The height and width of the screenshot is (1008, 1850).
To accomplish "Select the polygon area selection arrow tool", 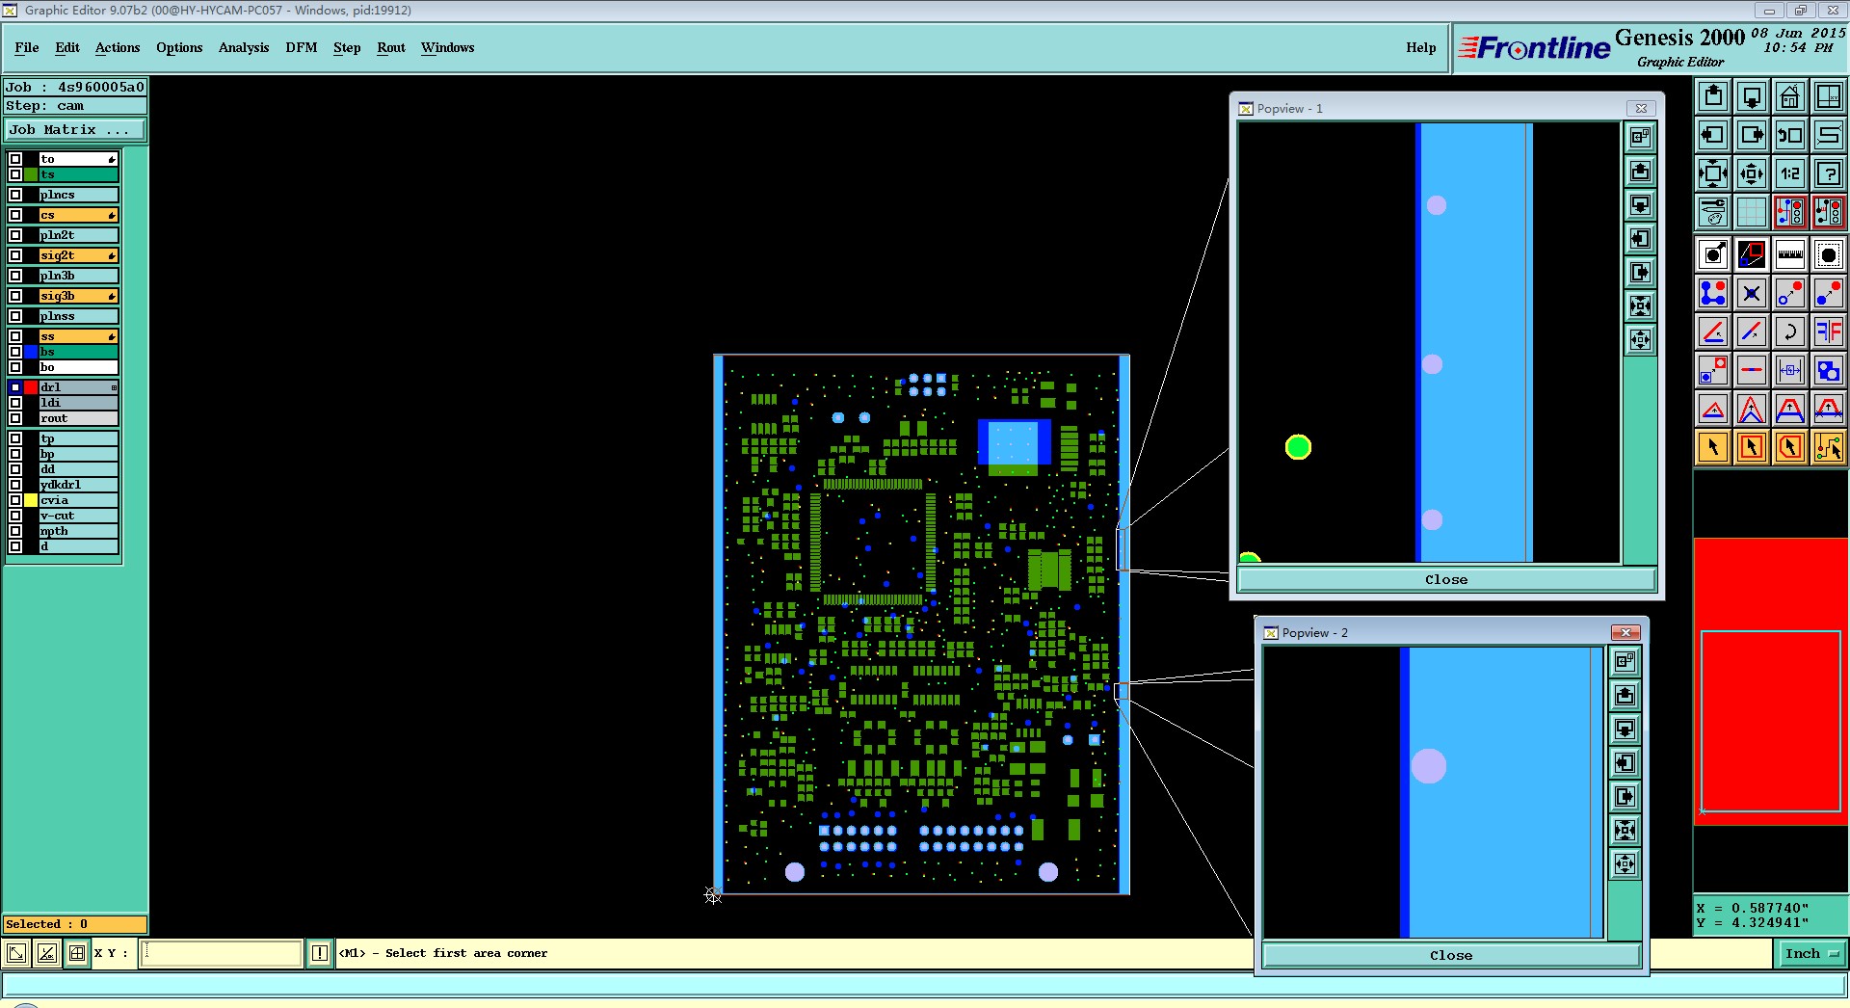I will 1790,447.
